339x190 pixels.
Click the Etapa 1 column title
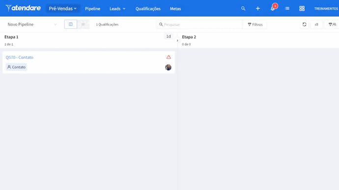tap(11, 37)
